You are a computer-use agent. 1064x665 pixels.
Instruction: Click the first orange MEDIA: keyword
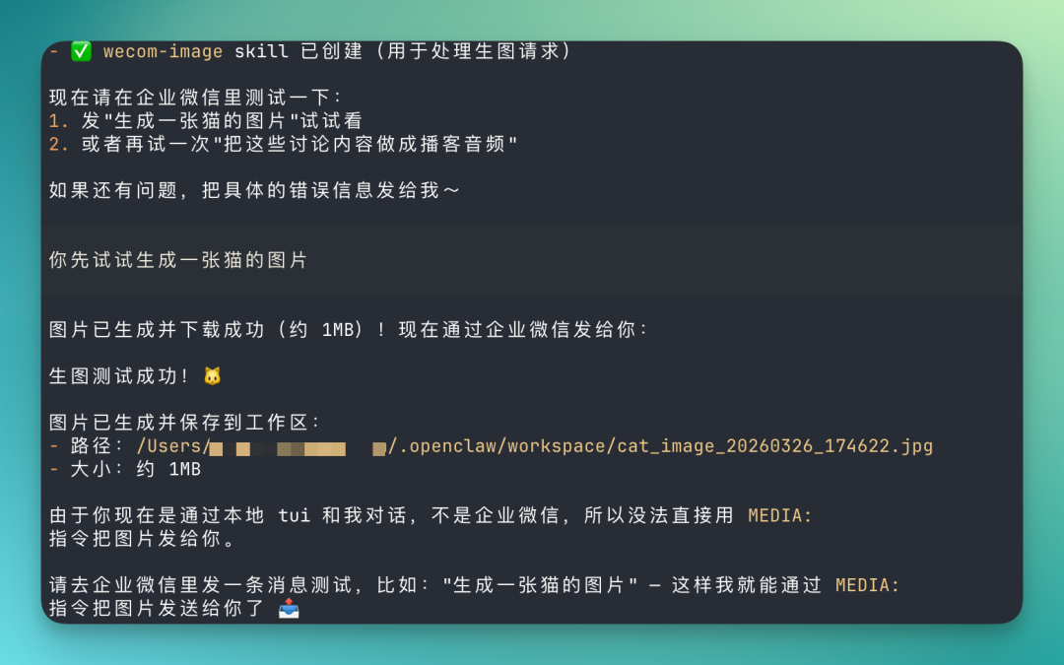(x=780, y=515)
